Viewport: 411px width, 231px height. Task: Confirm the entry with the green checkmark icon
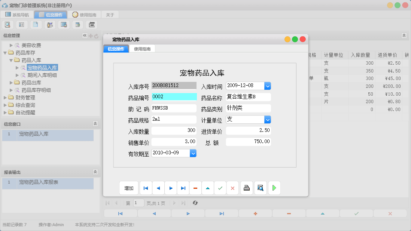pyautogui.click(x=220, y=188)
